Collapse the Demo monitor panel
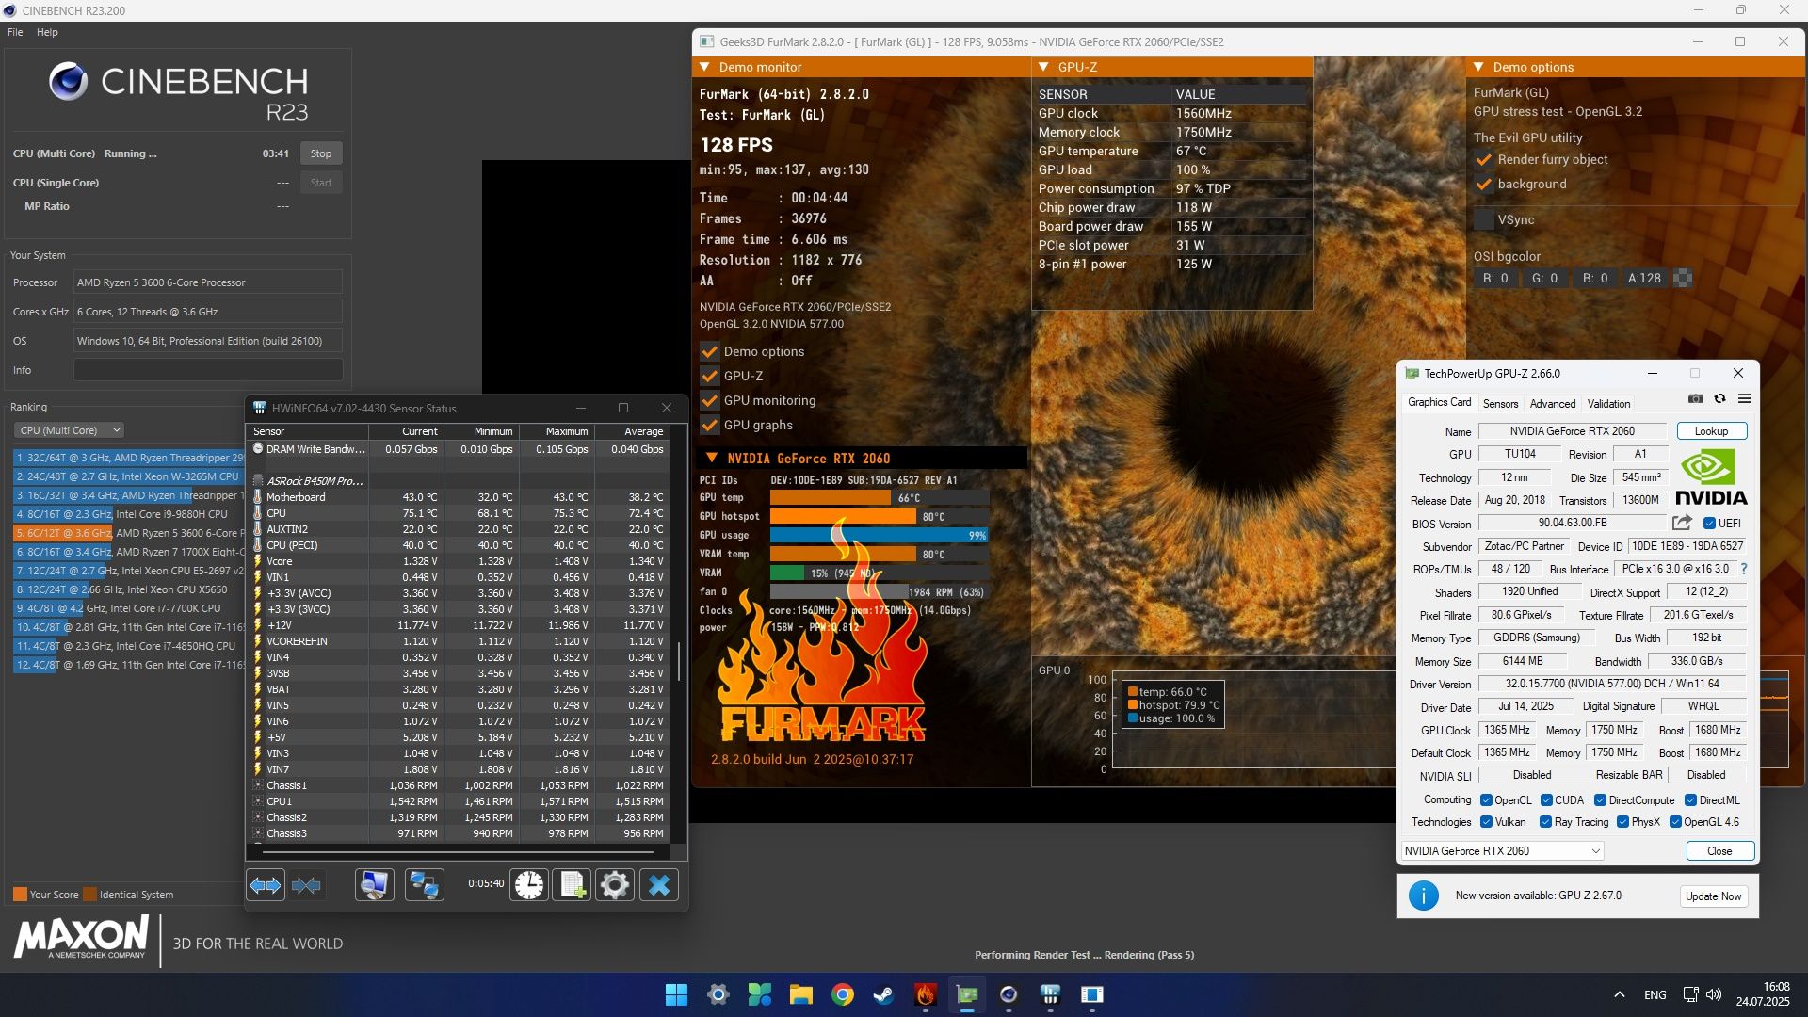Screen dimensions: 1808x1017 click(704, 67)
